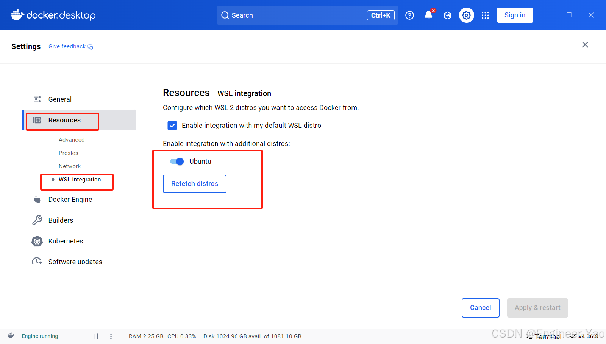Select the Resources settings section
This screenshot has width=606, height=344.
coord(80,120)
